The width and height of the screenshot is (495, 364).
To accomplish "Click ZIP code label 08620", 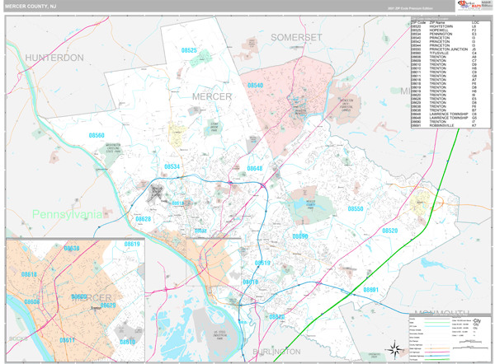I will [277, 316].
